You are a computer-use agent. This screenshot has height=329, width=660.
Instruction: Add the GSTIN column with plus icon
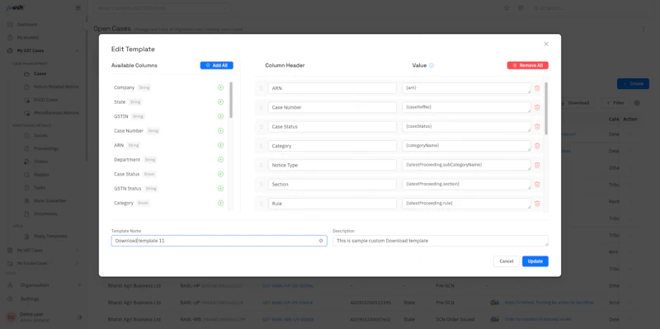coord(220,116)
